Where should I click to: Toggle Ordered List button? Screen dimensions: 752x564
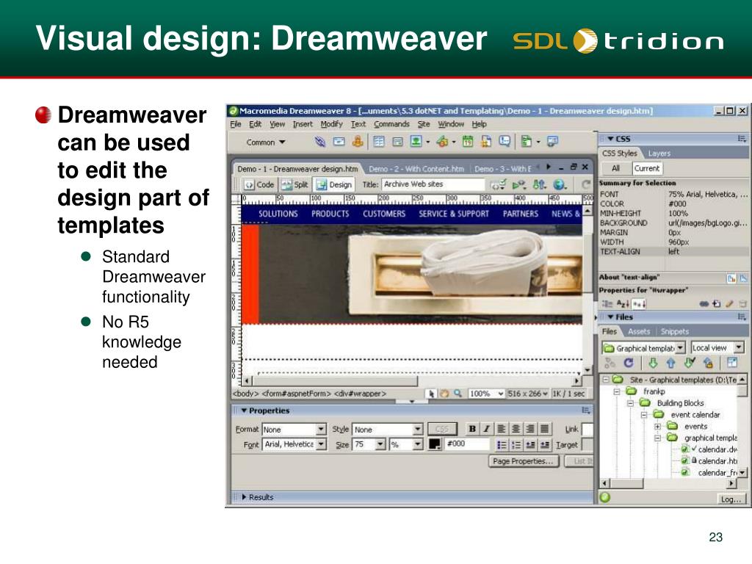(516, 445)
